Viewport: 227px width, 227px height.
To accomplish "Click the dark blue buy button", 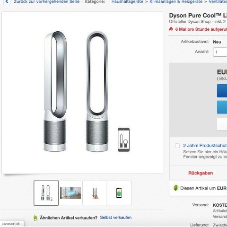I will [x=222, y=91].
